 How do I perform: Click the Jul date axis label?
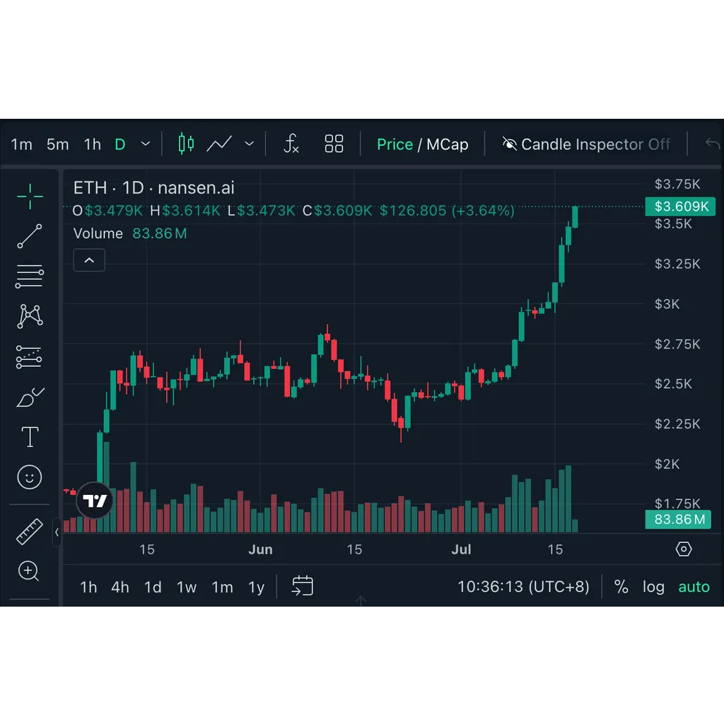pos(461,549)
